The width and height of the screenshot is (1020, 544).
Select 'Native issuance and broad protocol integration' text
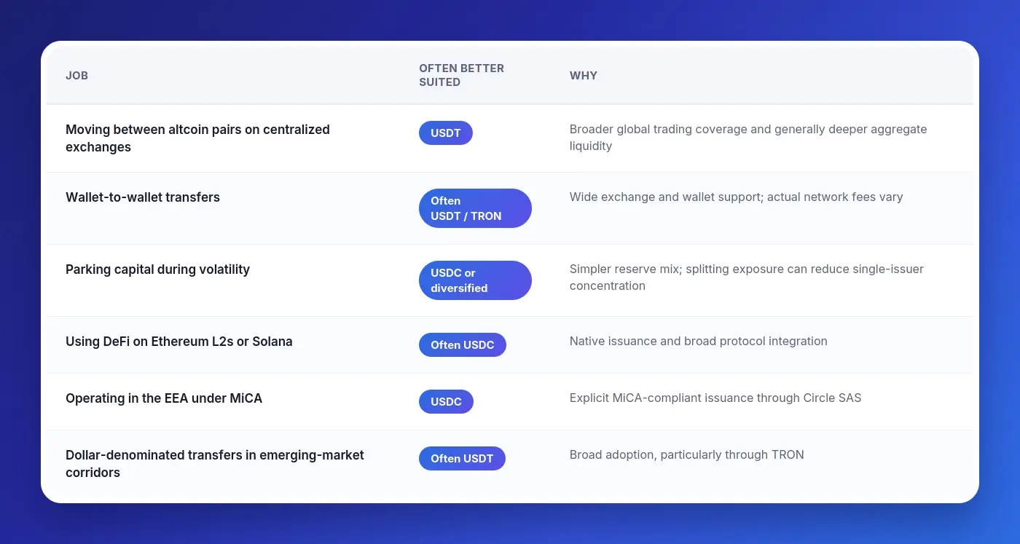click(699, 341)
